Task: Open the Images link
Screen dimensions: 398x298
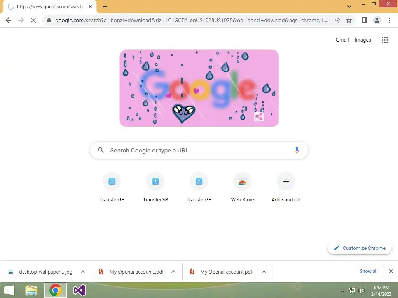Action: 363,40
